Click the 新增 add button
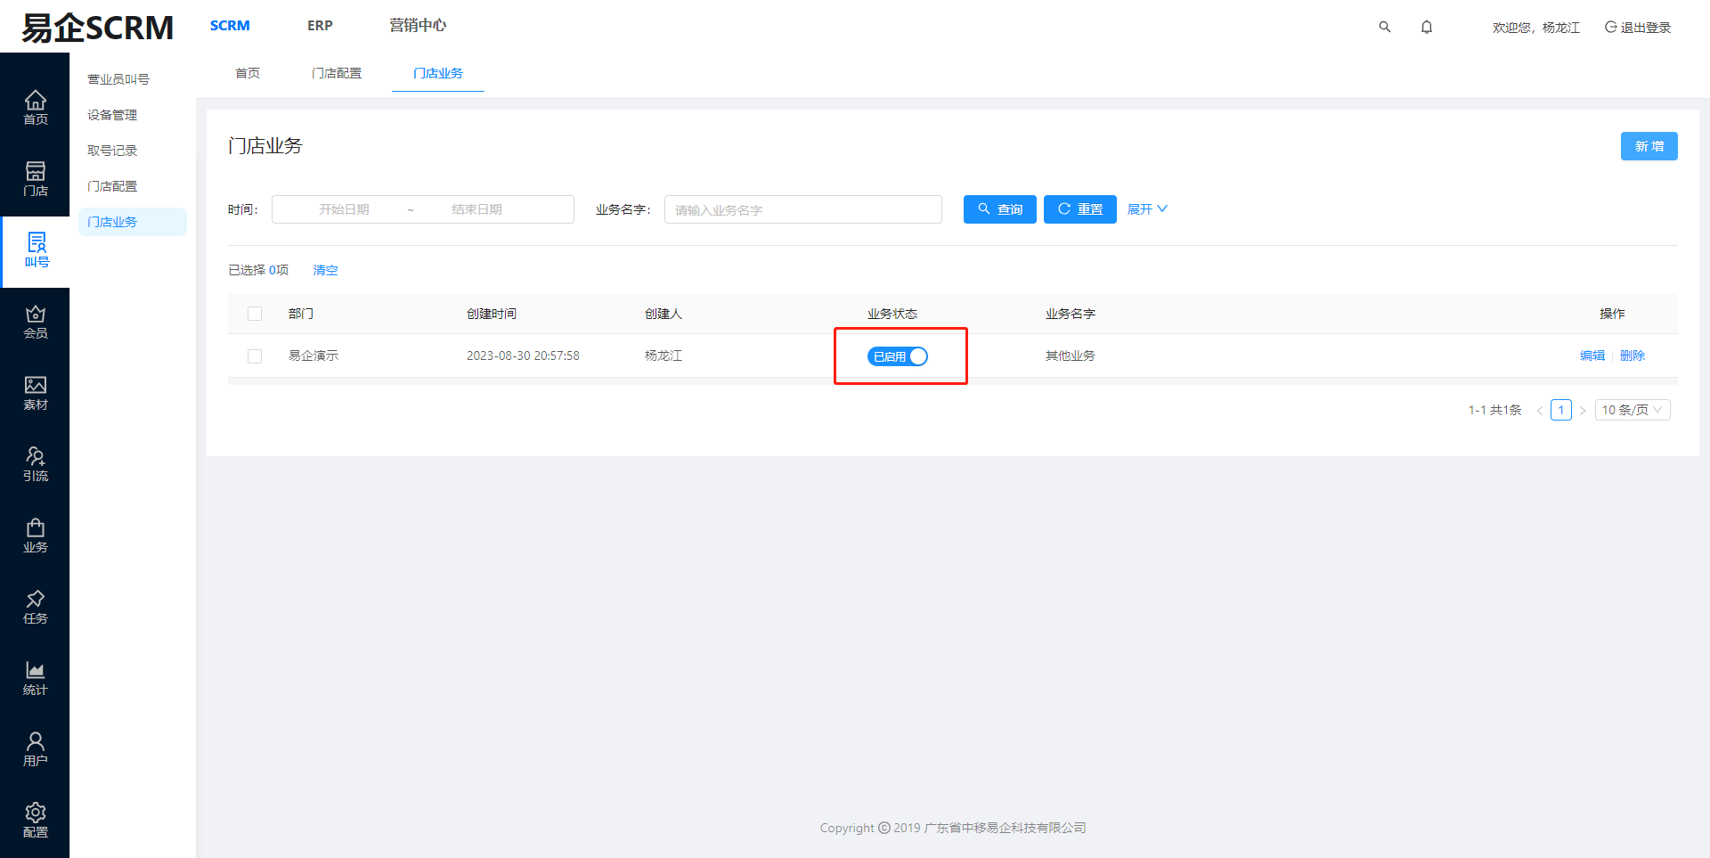 (x=1649, y=146)
